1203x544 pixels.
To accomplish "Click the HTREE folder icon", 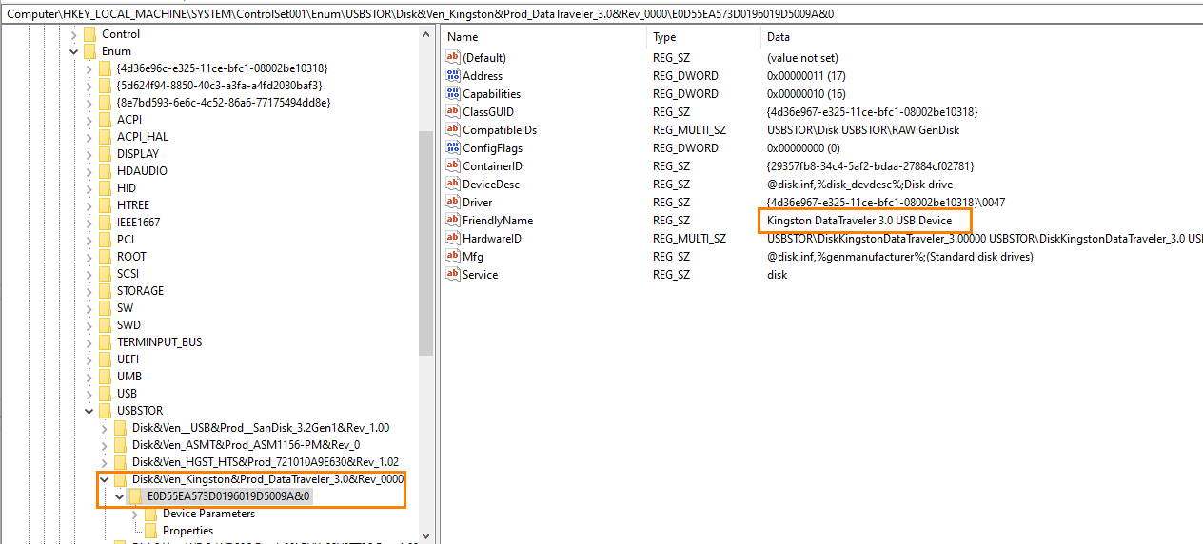I will (105, 205).
